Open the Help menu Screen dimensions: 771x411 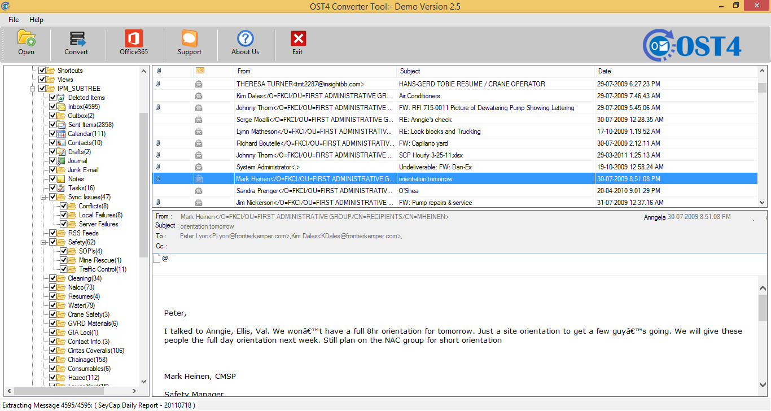[36, 20]
